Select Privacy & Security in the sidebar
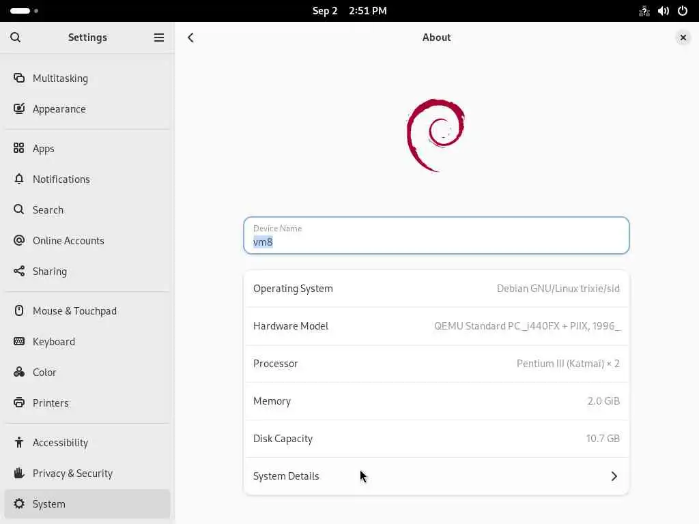Image resolution: width=699 pixels, height=524 pixels. (x=87, y=473)
